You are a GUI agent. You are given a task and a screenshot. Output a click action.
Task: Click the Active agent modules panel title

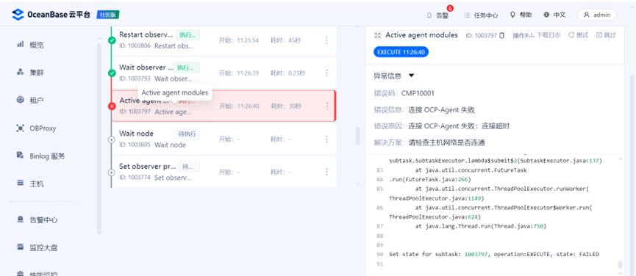(x=421, y=35)
